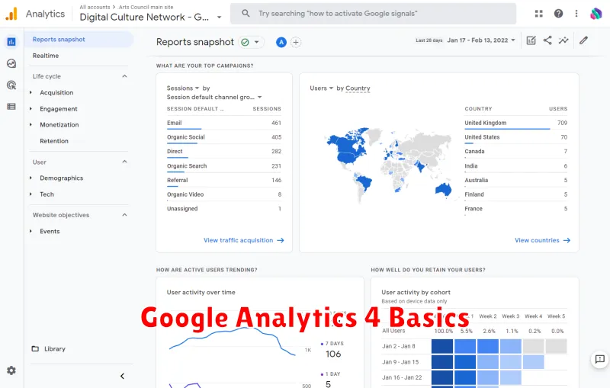Screen dimensions: 610x388
Task: Open the dropdown arrow next to status check
Action: 257,42
